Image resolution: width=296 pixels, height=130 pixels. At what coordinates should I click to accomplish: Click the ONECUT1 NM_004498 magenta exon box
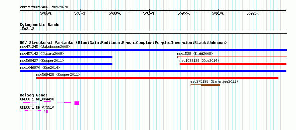tap(77, 103)
